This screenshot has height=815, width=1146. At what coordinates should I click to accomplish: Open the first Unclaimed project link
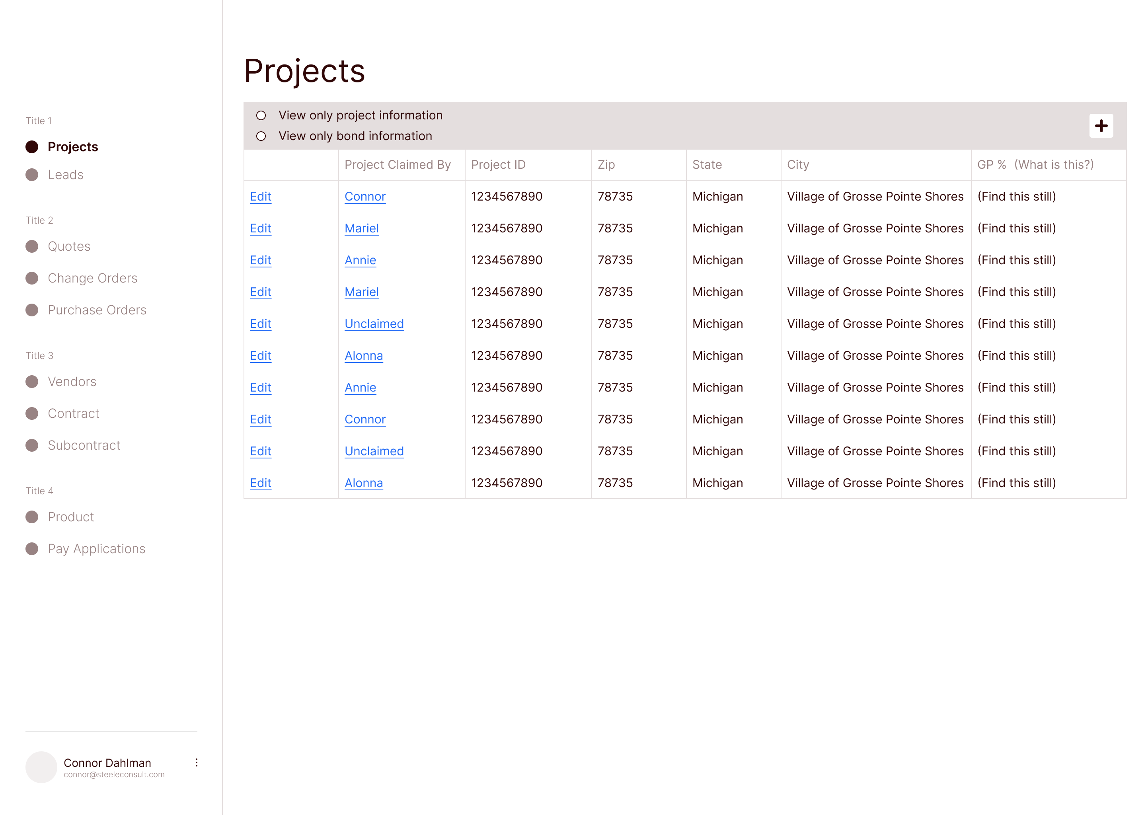tap(374, 324)
